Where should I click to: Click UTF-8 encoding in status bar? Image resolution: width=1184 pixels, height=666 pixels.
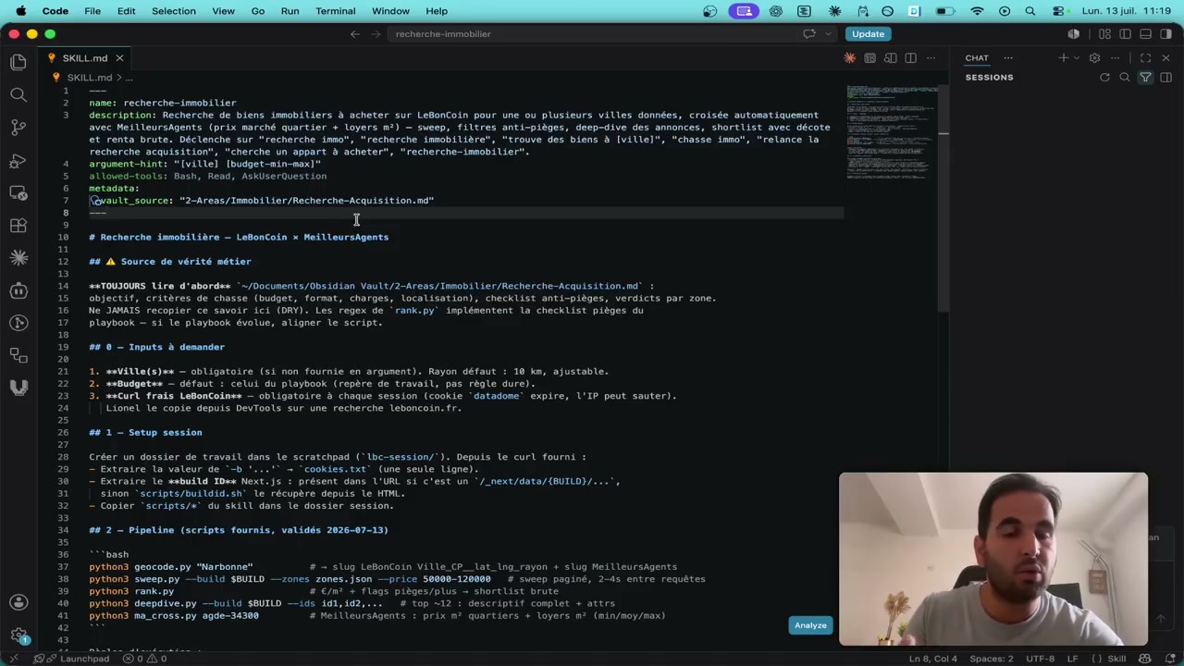[1040, 659]
